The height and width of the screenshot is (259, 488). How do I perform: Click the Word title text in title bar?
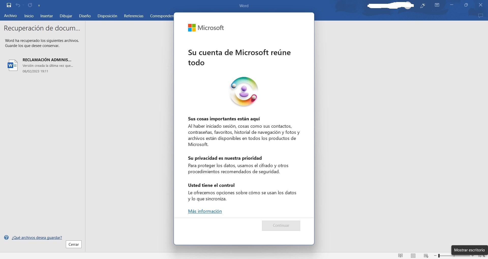click(244, 6)
